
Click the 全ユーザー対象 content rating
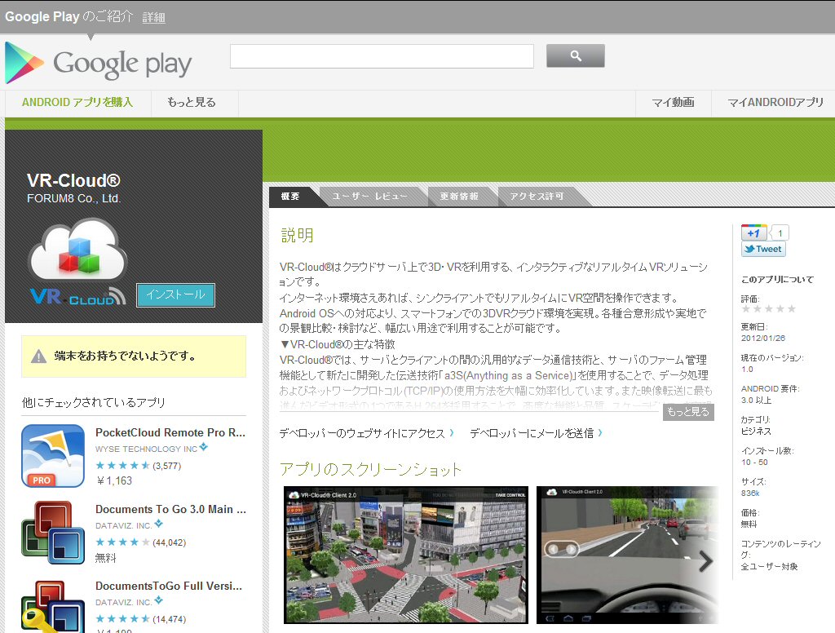pos(770,566)
